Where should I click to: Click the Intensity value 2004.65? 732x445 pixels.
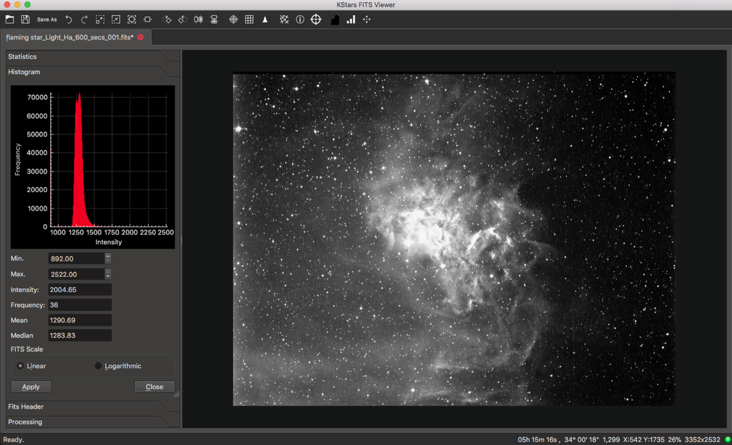(80, 290)
